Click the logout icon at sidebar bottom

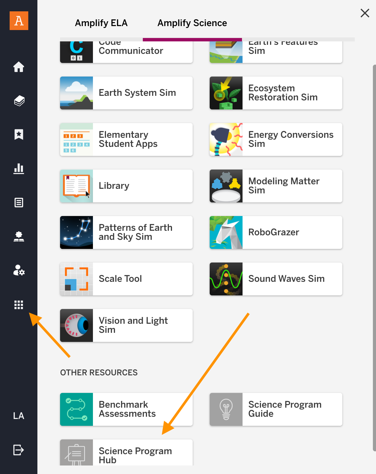point(19,450)
